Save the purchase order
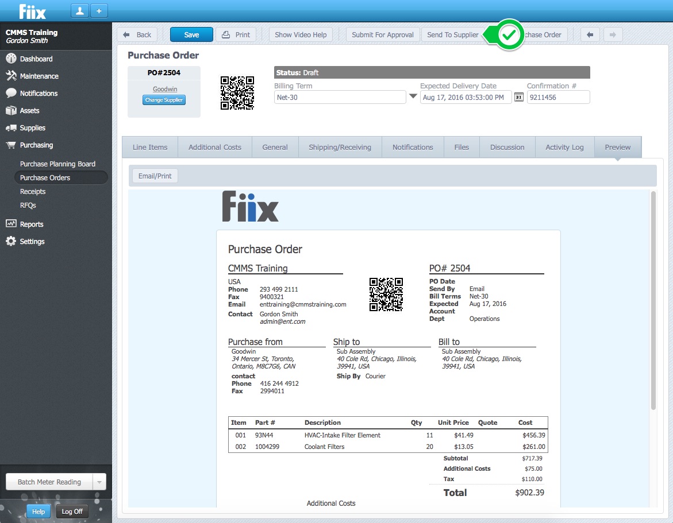Image resolution: width=673 pixels, height=523 pixels. (x=191, y=34)
